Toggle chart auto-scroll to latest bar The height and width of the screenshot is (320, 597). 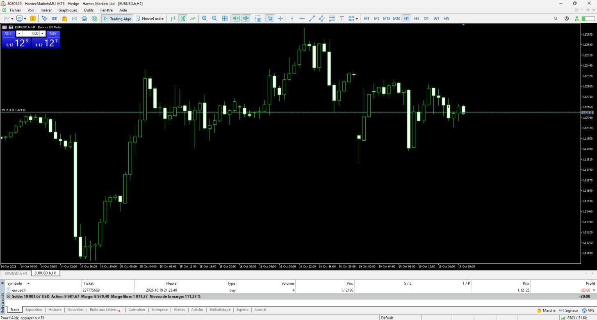pyautogui.click(x=236, y=18)
